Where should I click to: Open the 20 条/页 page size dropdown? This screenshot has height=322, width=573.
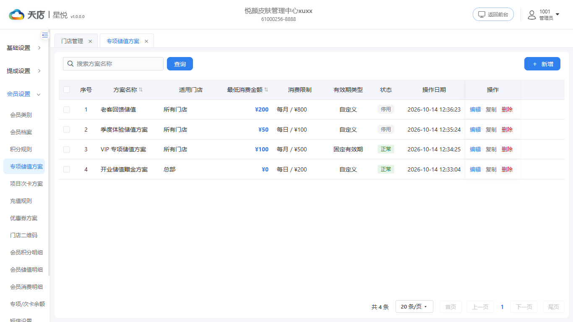coord(414,306)
